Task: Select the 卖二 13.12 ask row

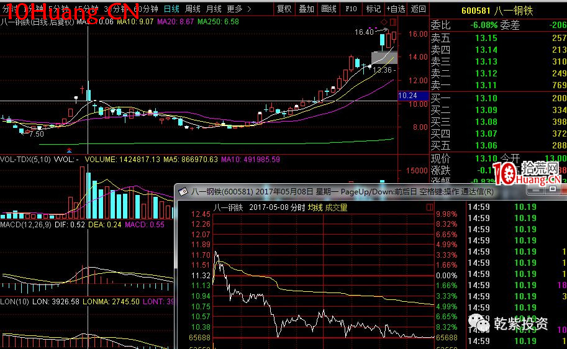Action: pyautogui.click(x=498, y=73)
